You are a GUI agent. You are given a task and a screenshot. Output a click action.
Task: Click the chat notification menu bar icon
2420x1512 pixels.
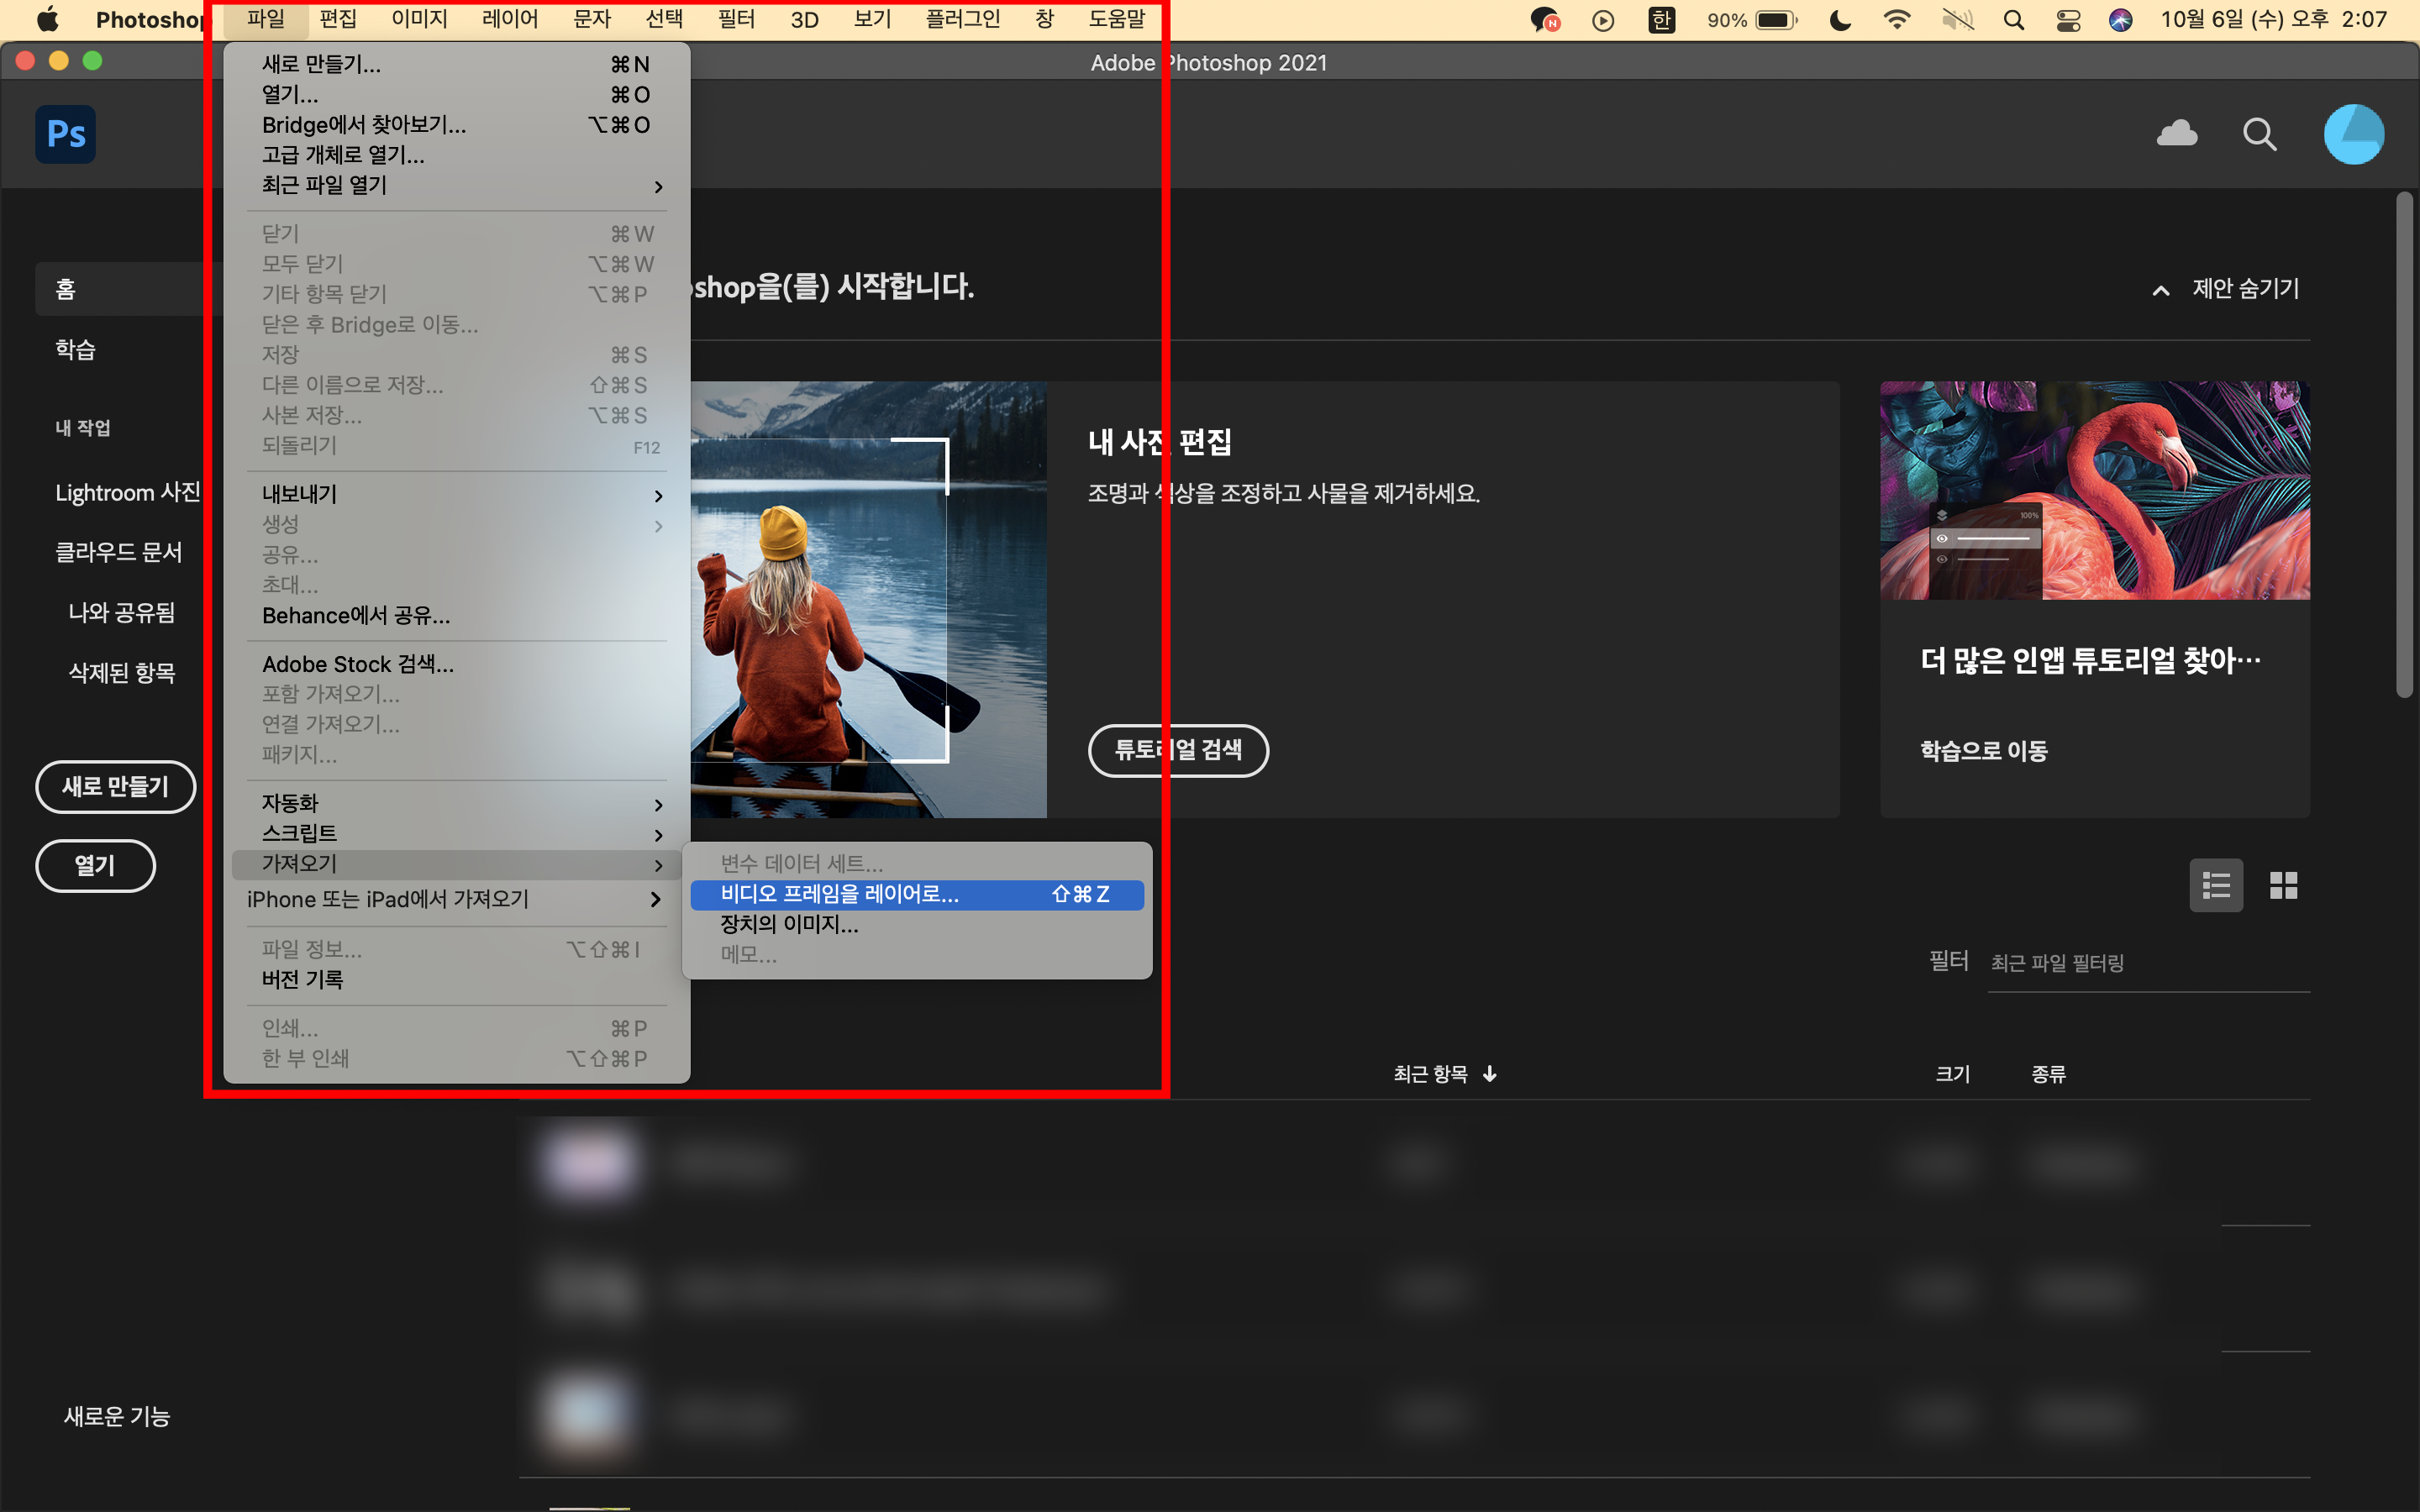1546,20
